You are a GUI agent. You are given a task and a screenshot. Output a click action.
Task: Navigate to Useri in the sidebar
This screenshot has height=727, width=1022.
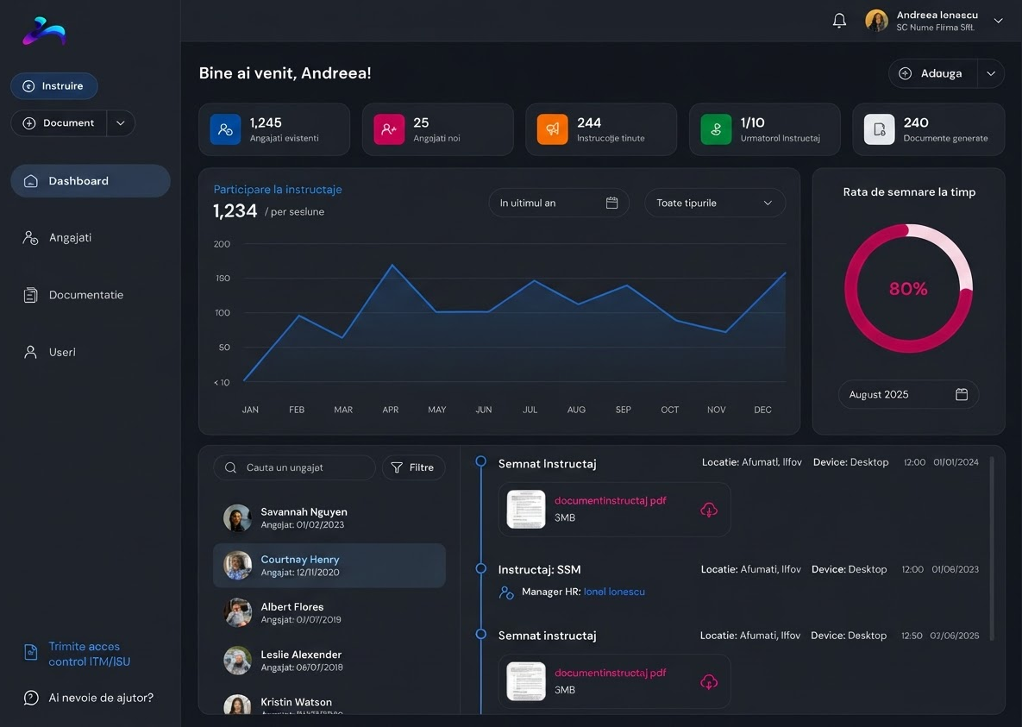point(49,352)
